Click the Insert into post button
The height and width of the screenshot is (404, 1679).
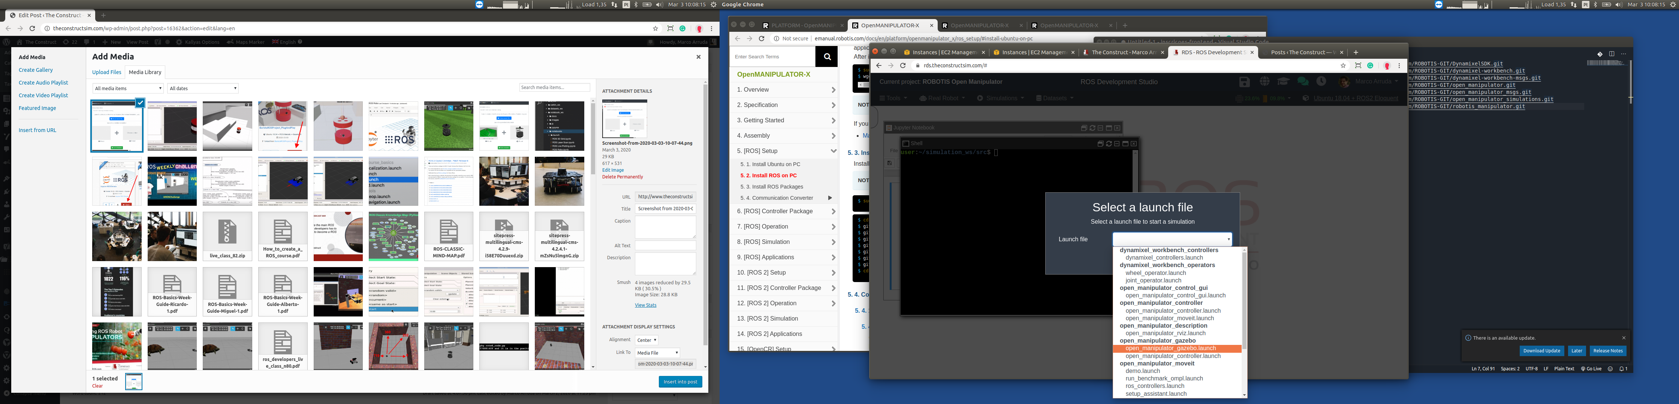click(x=680, y=382)
